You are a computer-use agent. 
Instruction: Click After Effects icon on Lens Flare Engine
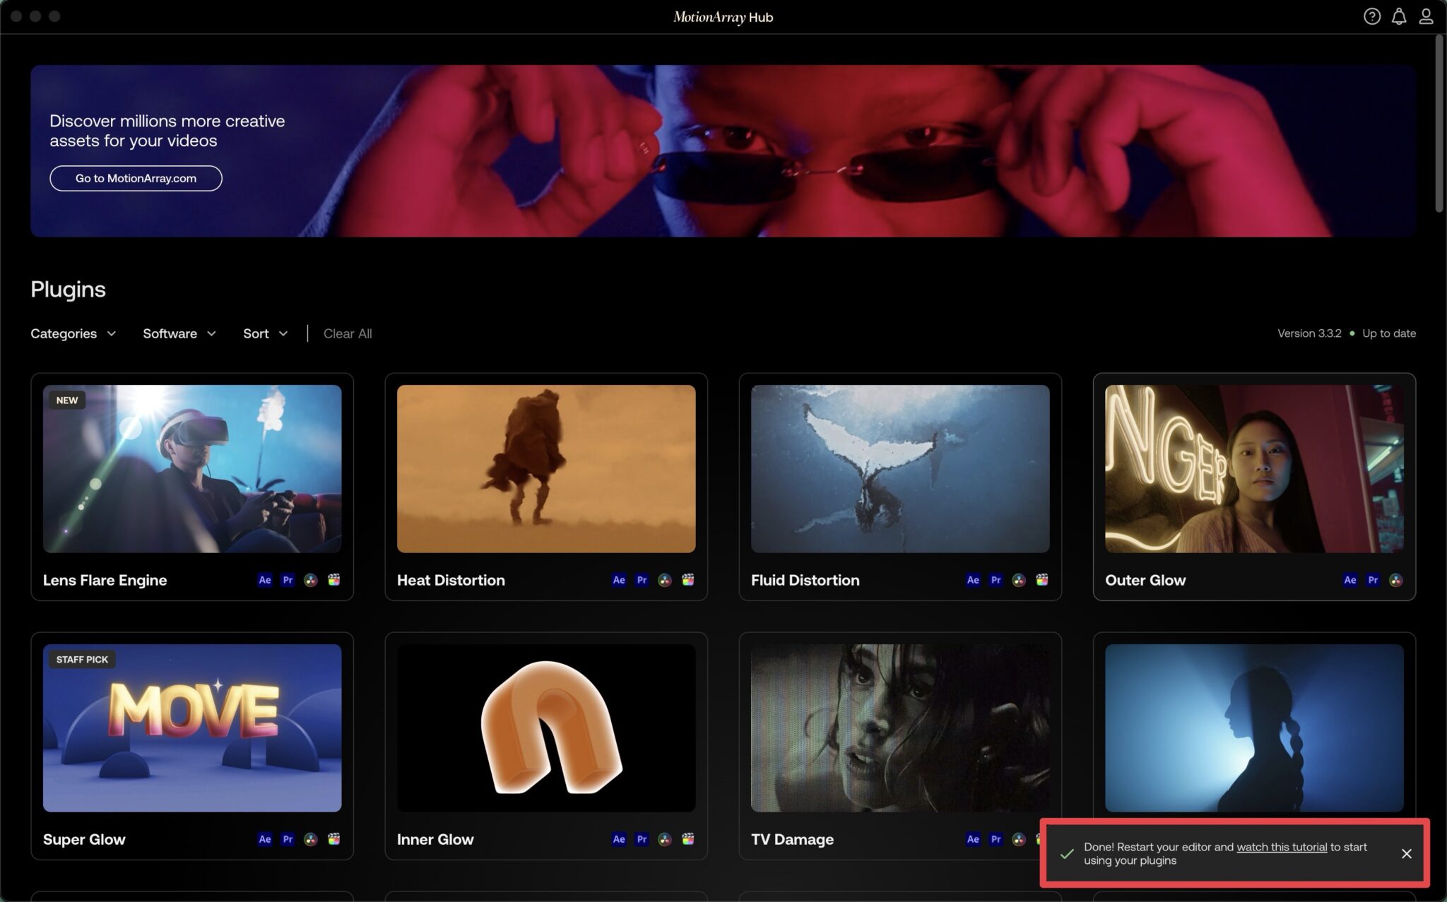pyautogui.click(x=265, y=580)
